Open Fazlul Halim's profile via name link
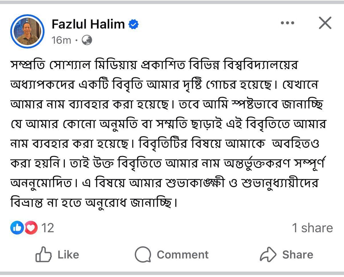The width and height of the screenshot is (344, 277). [x=89, y=24]
